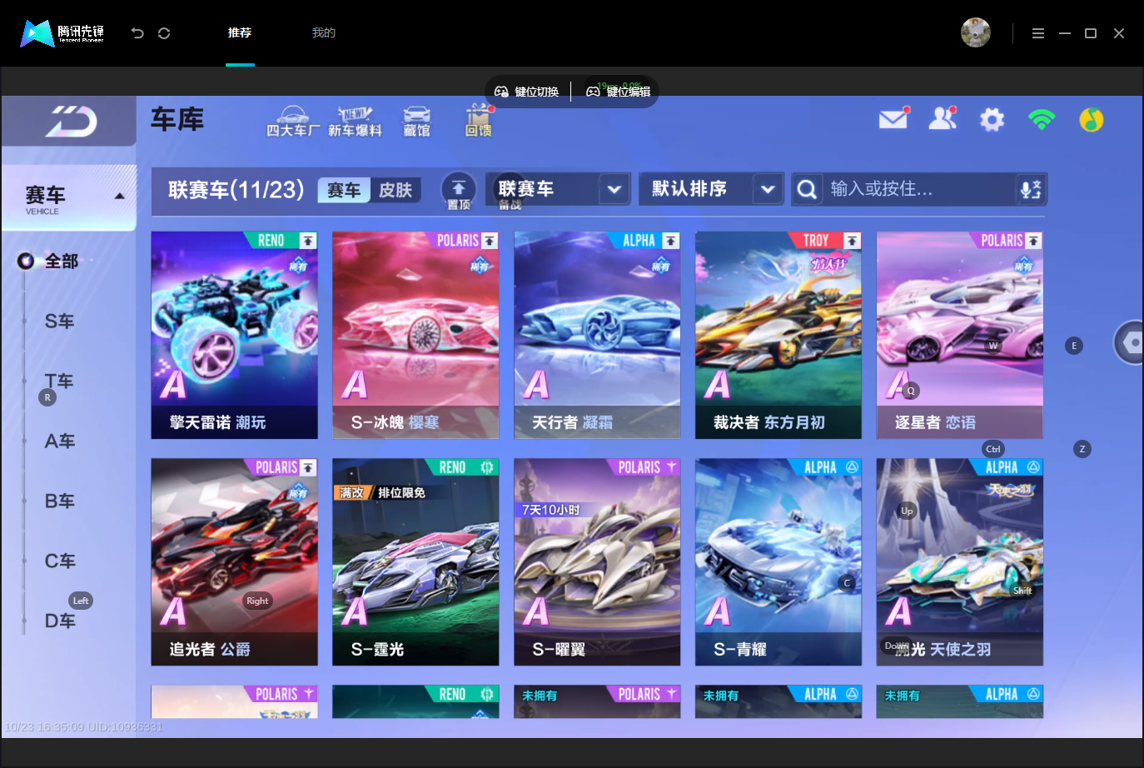
Task: Open the 默认排序 sort dropdown
Action: (711, 189)
